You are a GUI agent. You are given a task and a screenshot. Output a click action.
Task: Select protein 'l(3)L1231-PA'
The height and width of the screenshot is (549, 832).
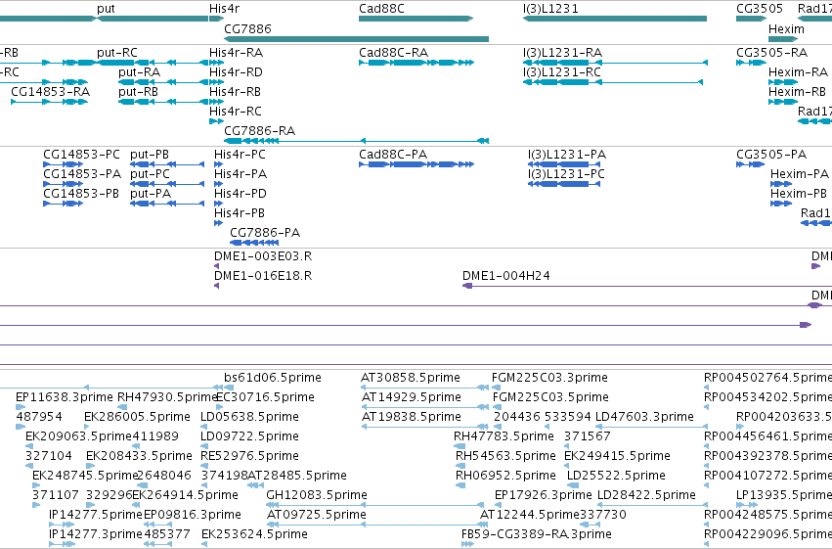pyautogui.click(x=567, y=155)
